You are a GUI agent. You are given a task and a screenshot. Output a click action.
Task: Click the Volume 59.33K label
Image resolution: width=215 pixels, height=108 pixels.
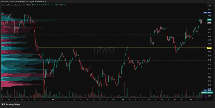point(207,93)
